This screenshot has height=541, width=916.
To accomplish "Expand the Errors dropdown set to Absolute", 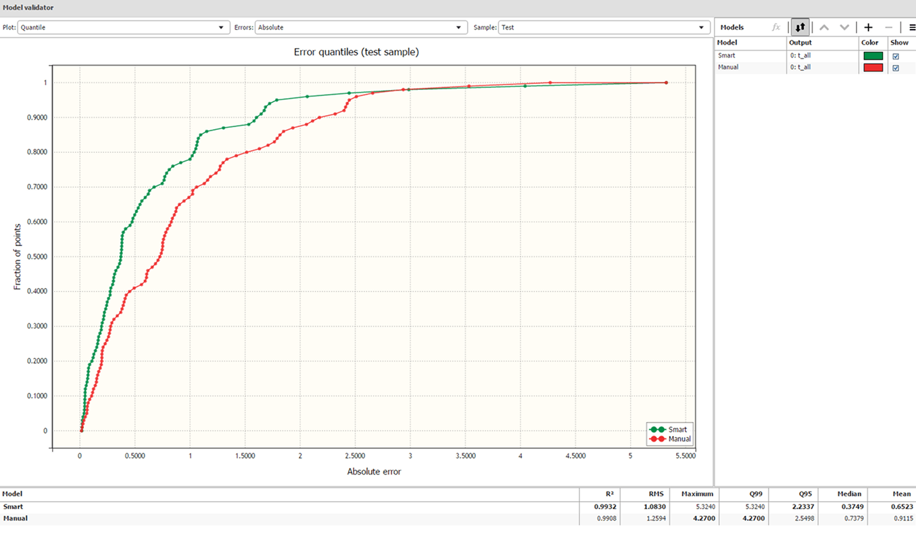I will (x=361, y=28).
